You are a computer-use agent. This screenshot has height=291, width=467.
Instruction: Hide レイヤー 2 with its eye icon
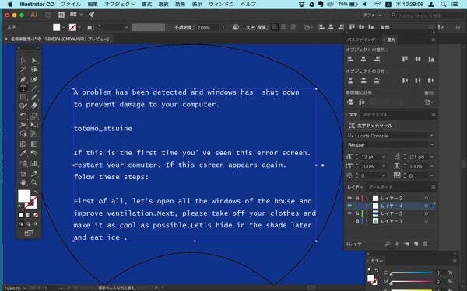click(349, 198)
